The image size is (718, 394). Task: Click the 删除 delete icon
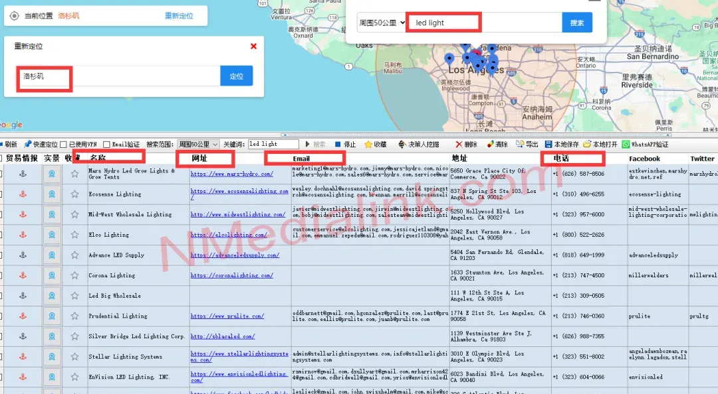pyautogui.click(x=459, y=145)
